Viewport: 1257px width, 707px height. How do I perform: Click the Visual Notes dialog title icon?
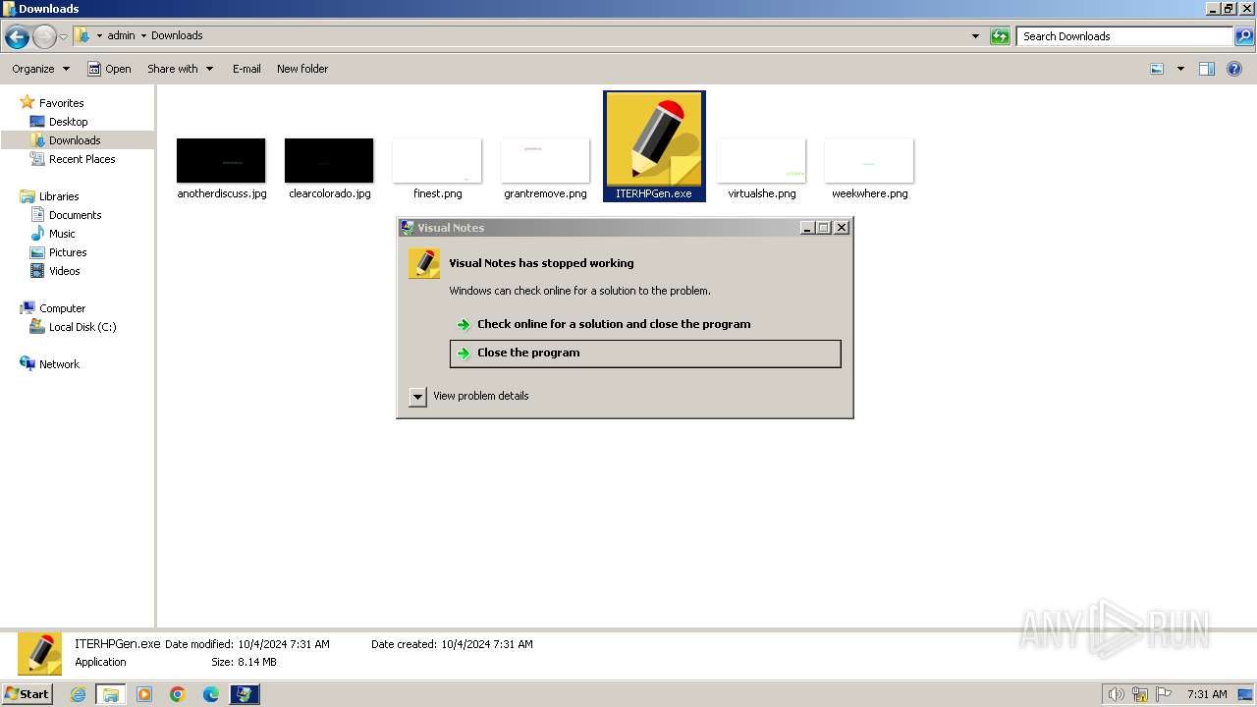tap(408, 228)
